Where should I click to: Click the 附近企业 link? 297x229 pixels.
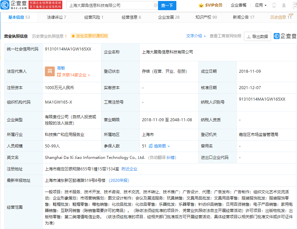click(x=129, y=169)
